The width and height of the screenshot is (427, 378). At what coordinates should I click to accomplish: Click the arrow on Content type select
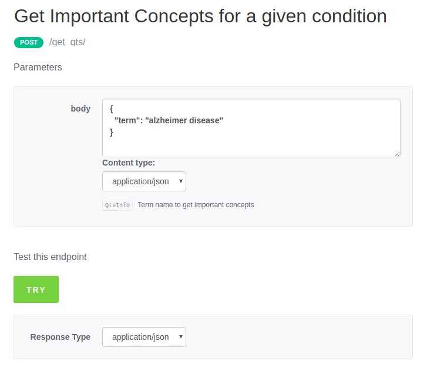click(180, 181)
